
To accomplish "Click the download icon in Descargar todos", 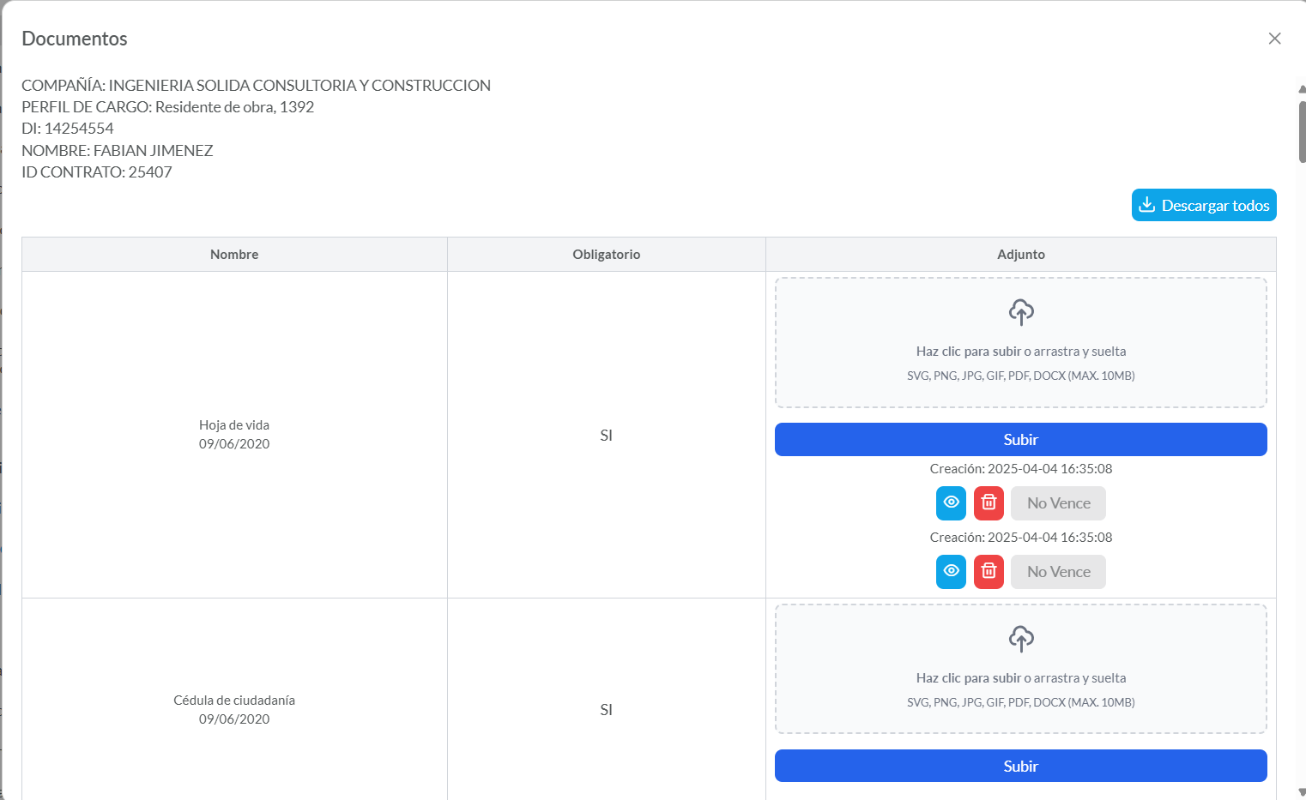I will pos(1146,205).
